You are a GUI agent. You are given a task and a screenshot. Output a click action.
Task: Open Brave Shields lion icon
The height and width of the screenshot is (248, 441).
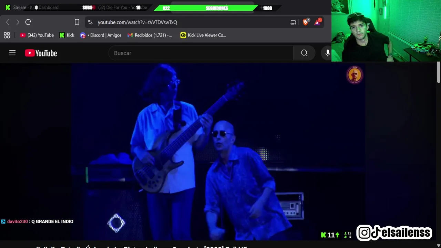tap(306, 22)
